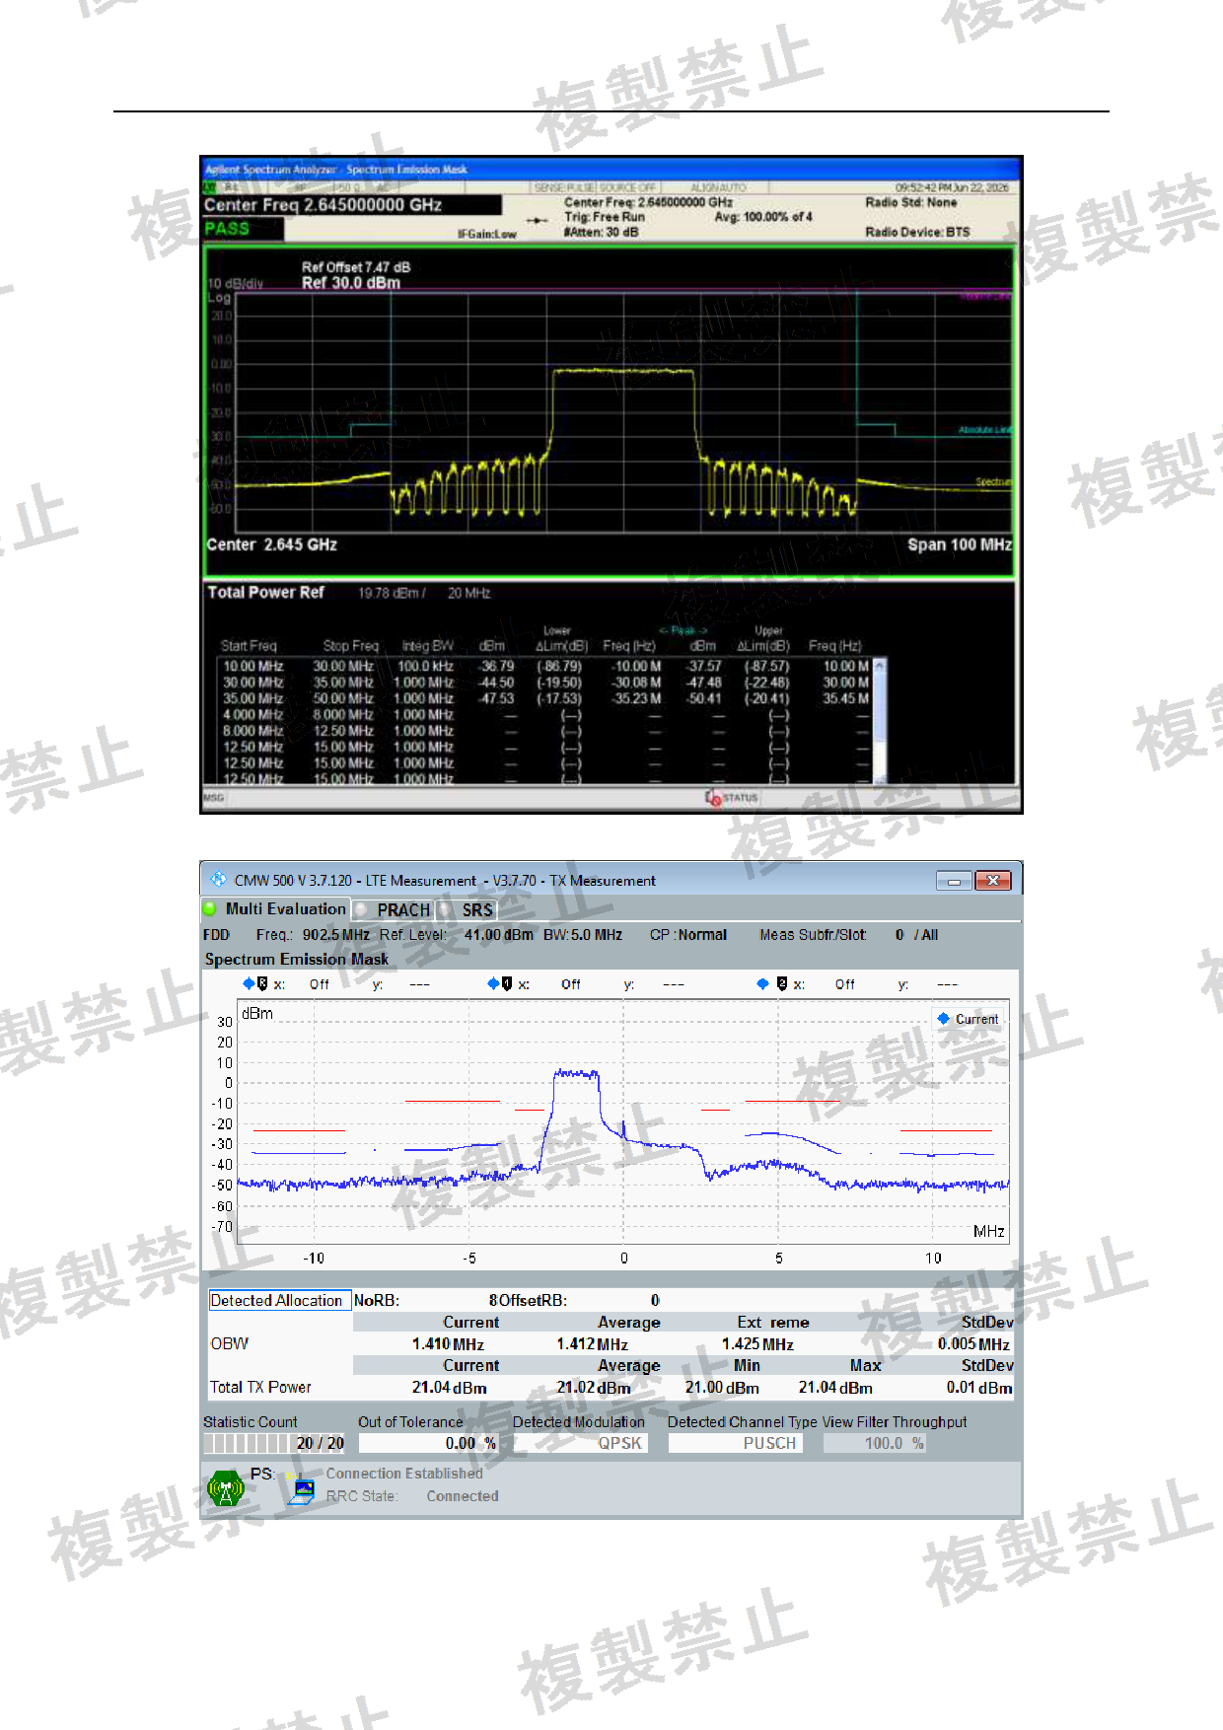The image size is (1223, 1730).
Task: Click the -30.08 M frequency cell in Agilent table
Action: 636,683
